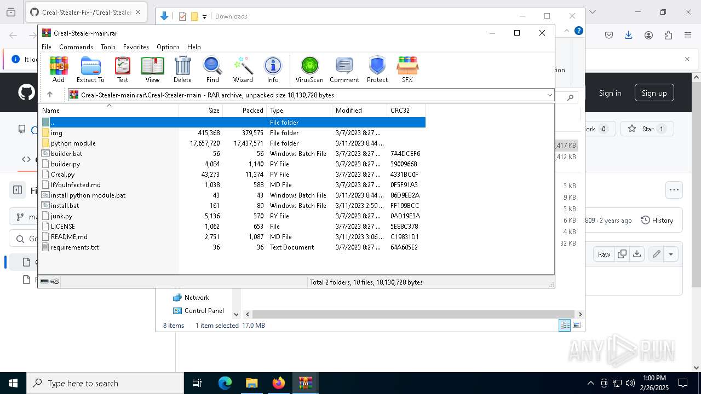Viewport: 701px width, 394px height.
Task: Click the taskbar search box
Action: pos(105,383)
